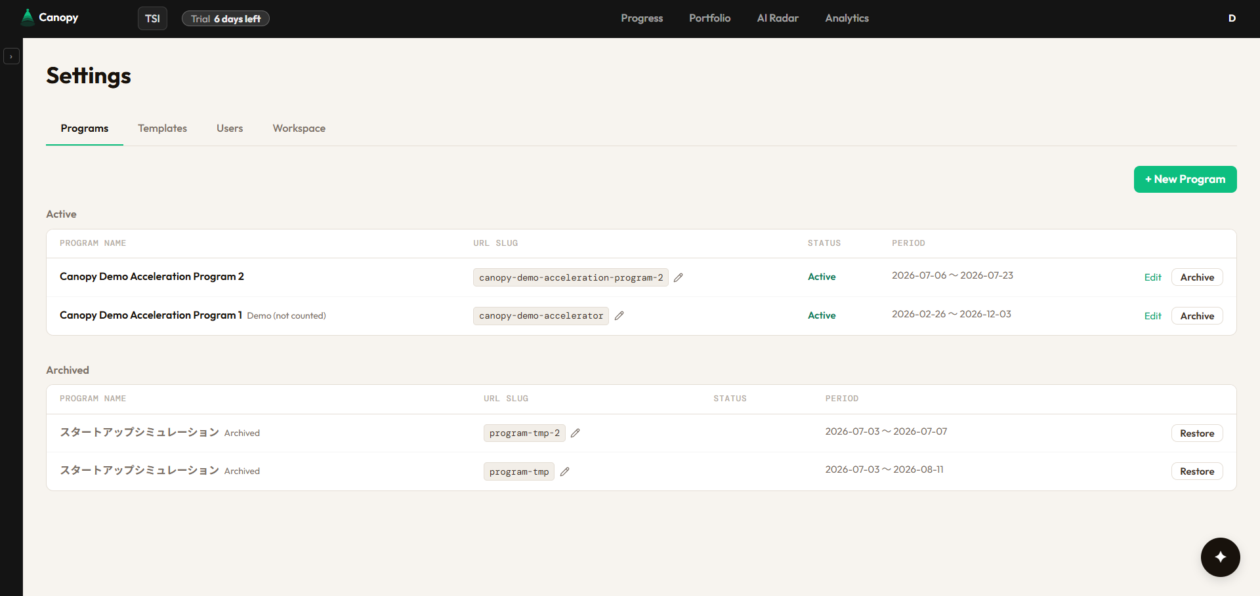Click period 2026-07-03 ~ 2026-08-11
This screenshot has width=1260, height=596.
[x=884, y=469]
